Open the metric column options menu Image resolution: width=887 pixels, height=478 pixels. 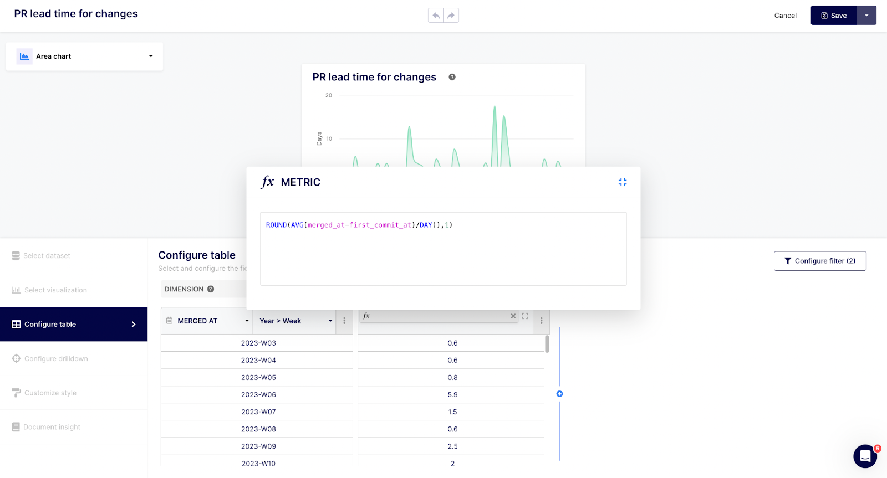(541, 321)
